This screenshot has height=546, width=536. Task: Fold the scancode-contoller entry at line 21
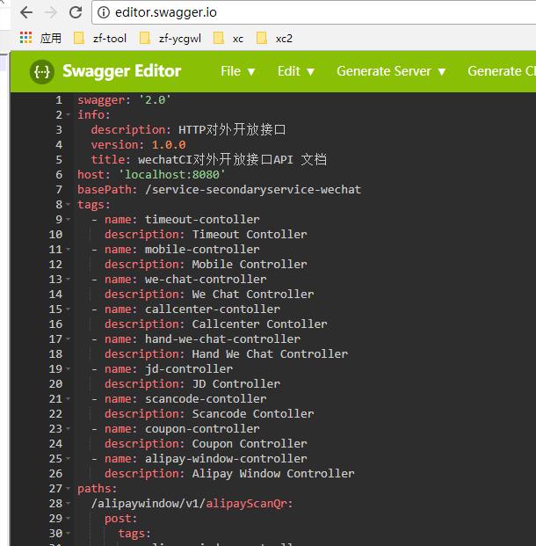tap(69, 399)
